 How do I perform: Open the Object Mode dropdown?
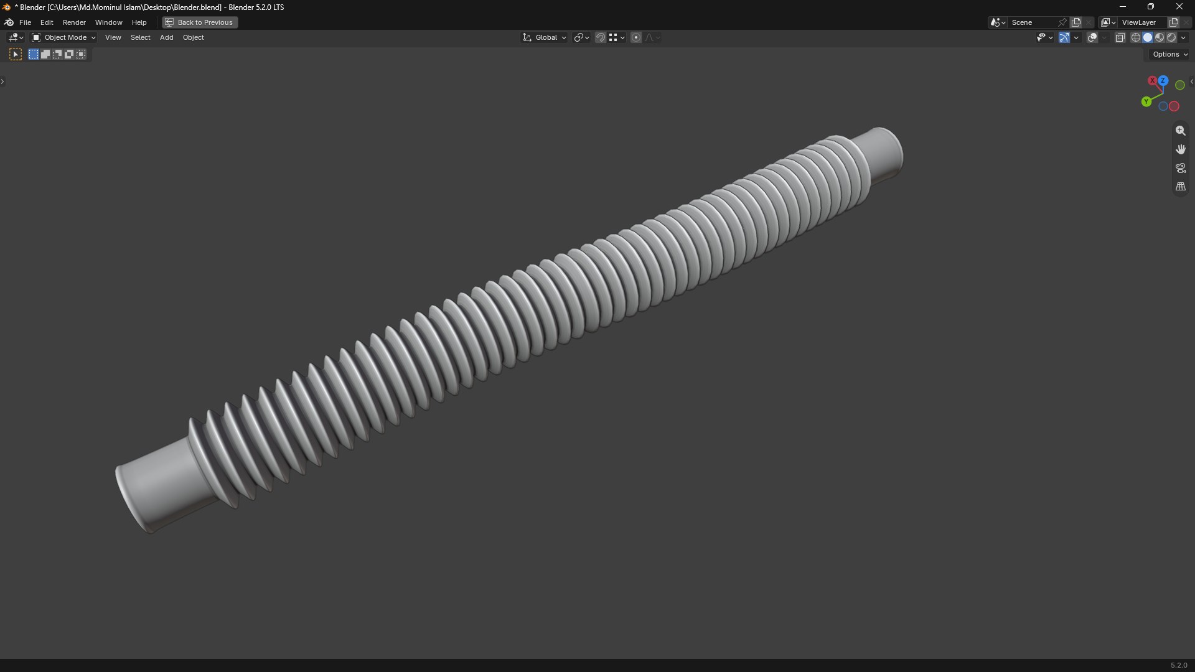63,38
